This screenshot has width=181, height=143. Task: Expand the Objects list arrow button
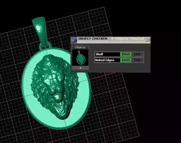click(80, 68)
